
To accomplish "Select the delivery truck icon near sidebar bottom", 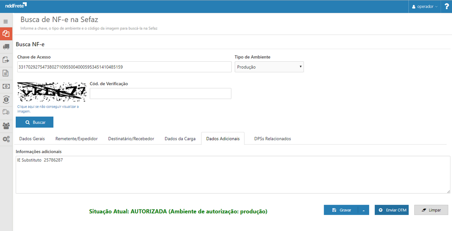I will pyautogui.click(x=5, y=112).
